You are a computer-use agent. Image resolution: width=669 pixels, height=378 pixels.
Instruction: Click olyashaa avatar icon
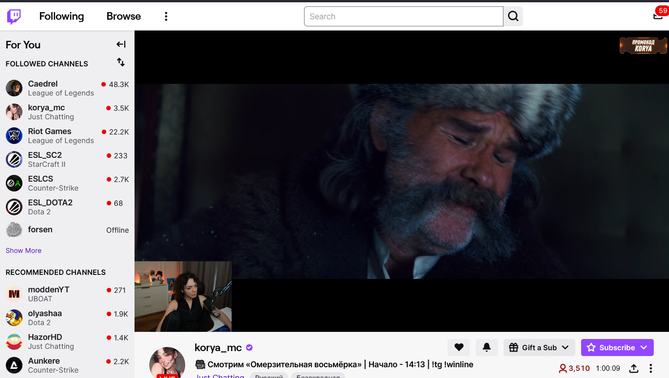coord(14,318)
